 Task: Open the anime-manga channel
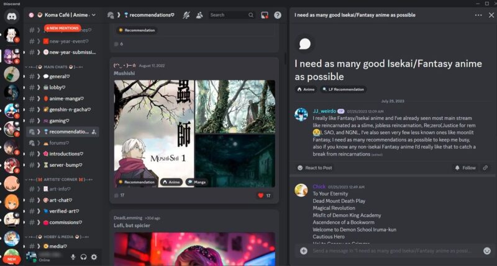pyautogui.click(x=63, y=99)
